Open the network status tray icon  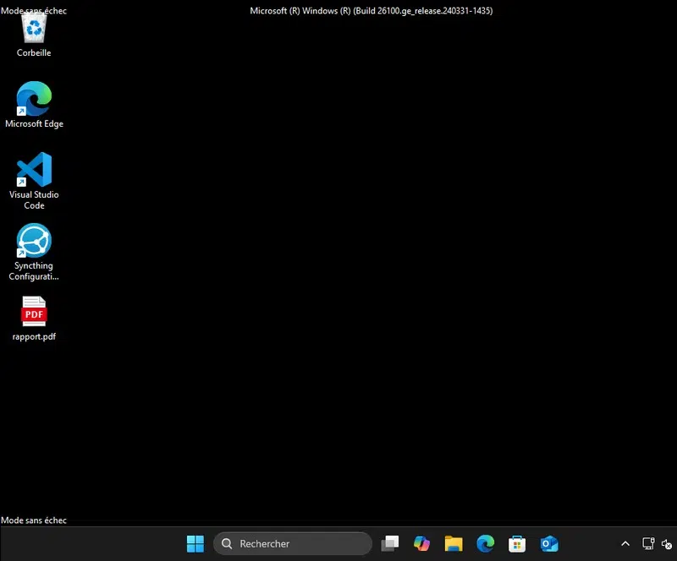point(648,544)
